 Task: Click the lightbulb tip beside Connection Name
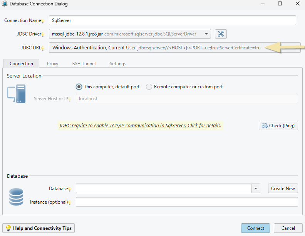click(43, 21)
